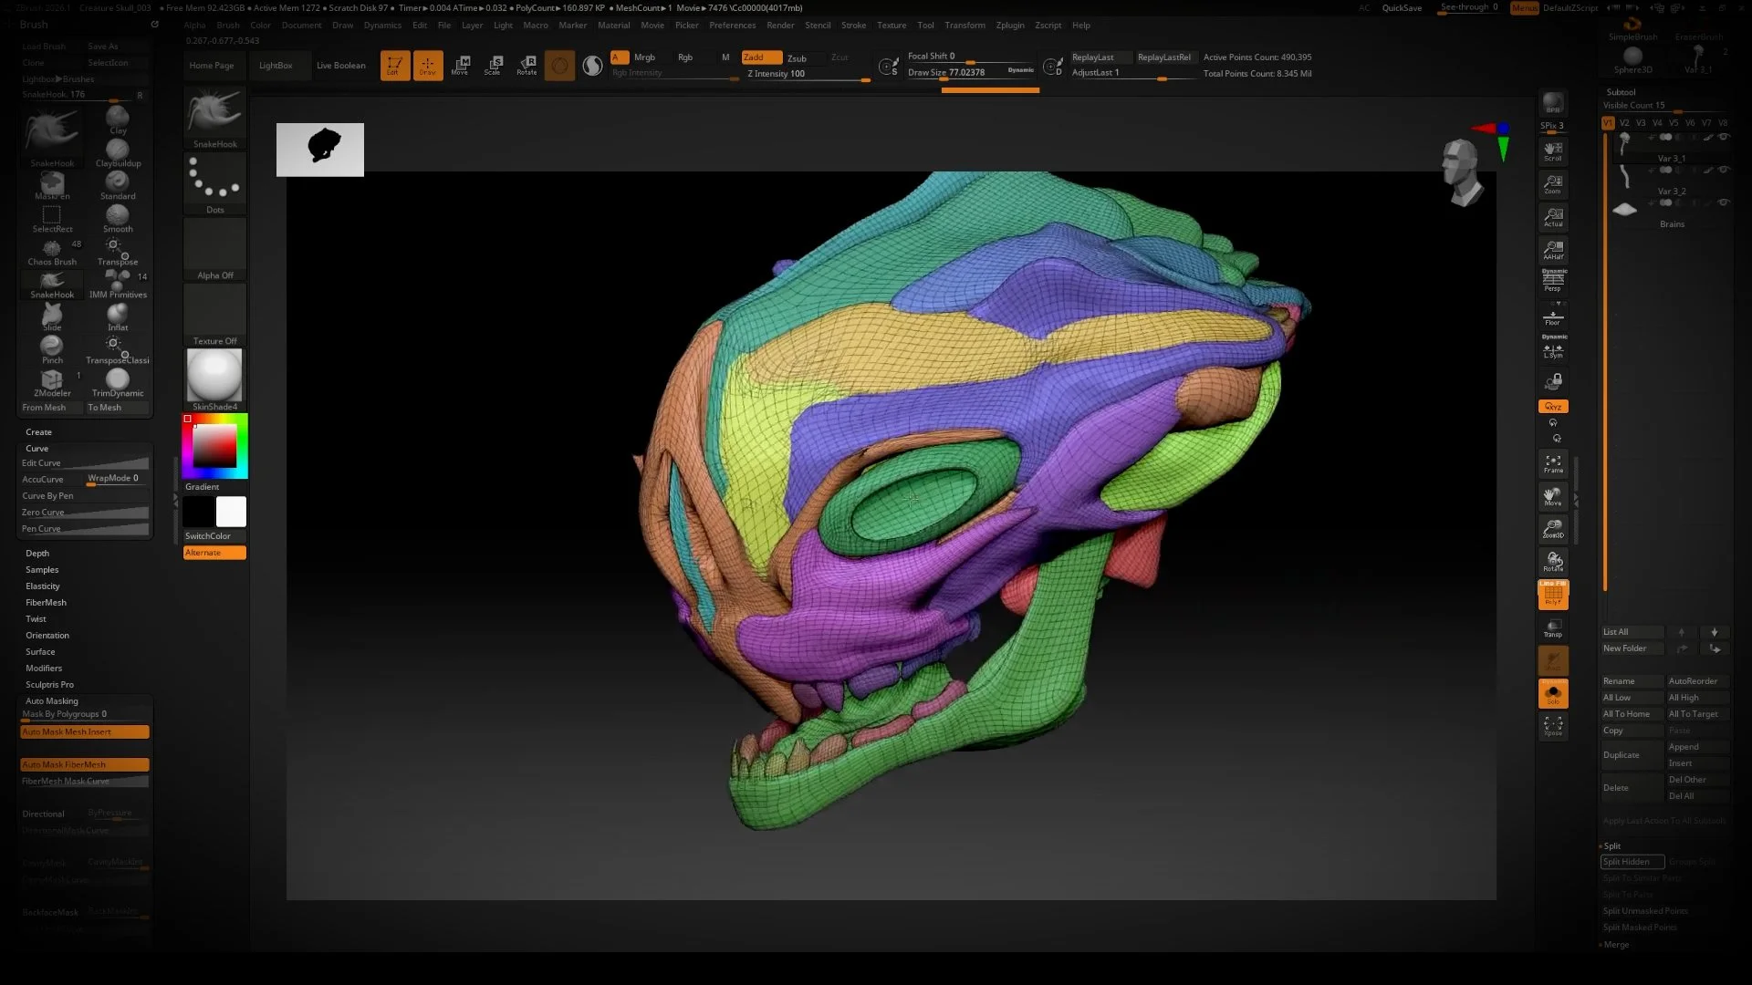Viewport: 1752px width, 985px height.
Task: Open the SkinShade4 material thumbnail
Action: pyautogui.click(x=214, y=374)
